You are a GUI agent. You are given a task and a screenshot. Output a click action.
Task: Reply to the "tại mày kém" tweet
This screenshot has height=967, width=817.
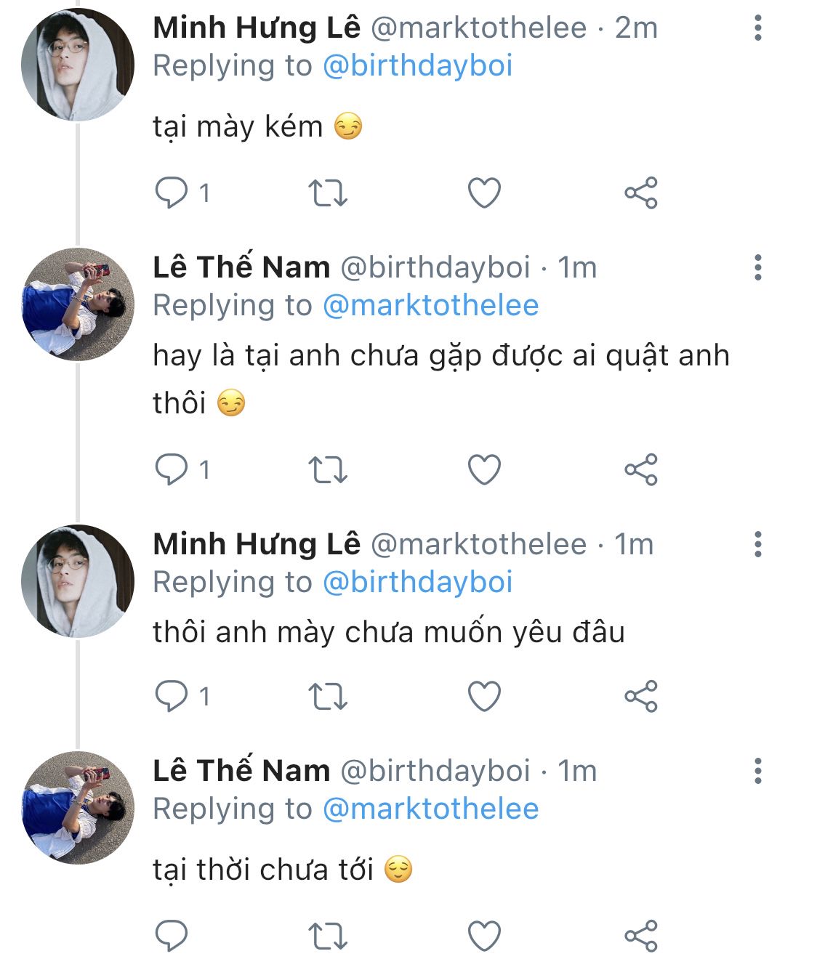coord(172,193)
